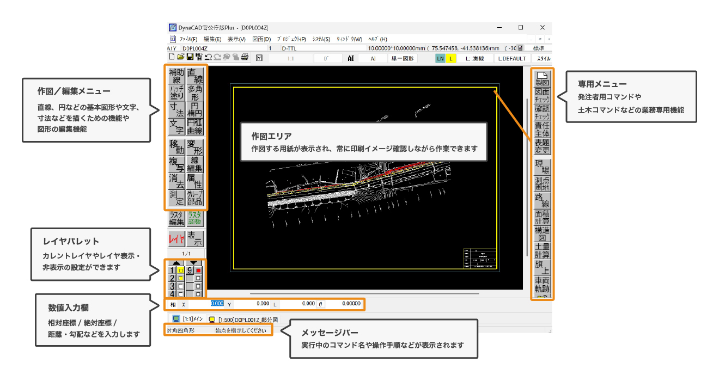Viewport: 719px width, 381px height.
Task: Click the print icon in toolbar
Action: pos(245,57)
